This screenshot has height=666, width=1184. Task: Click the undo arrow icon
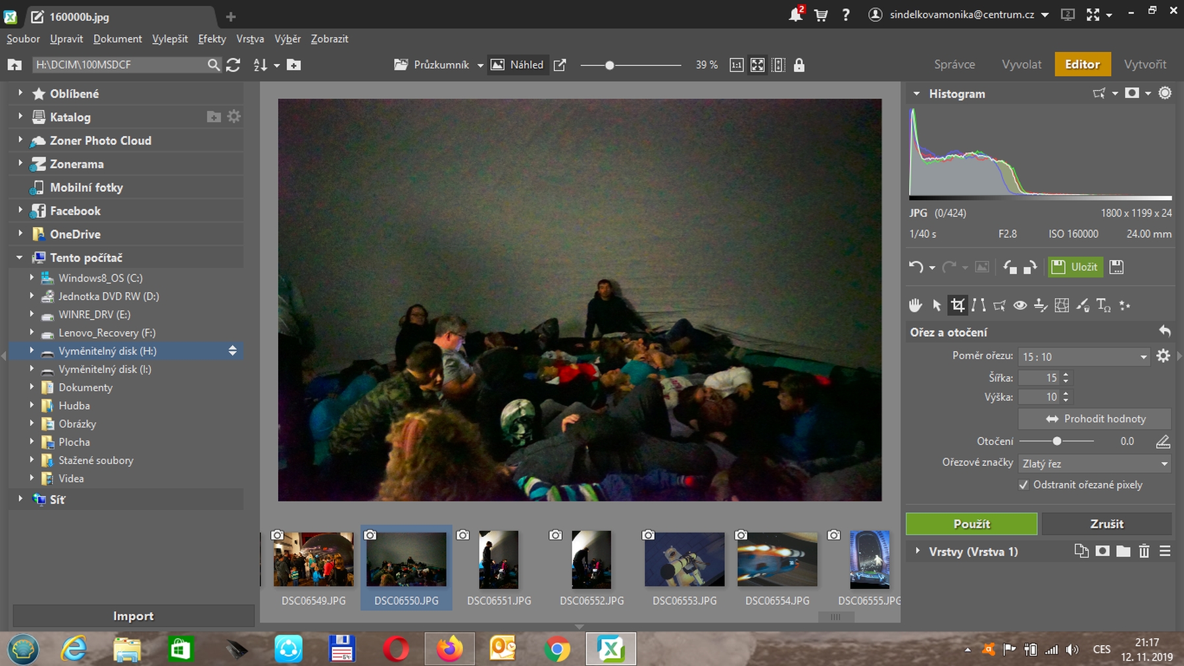[x=916, y=267]
